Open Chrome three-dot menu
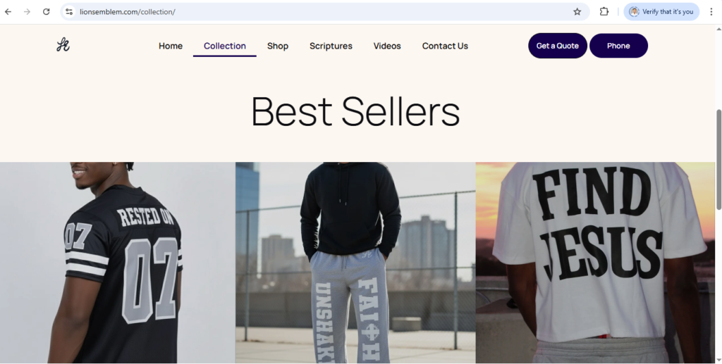The width and height of the screenshot is (722, 364). (711, 12)
